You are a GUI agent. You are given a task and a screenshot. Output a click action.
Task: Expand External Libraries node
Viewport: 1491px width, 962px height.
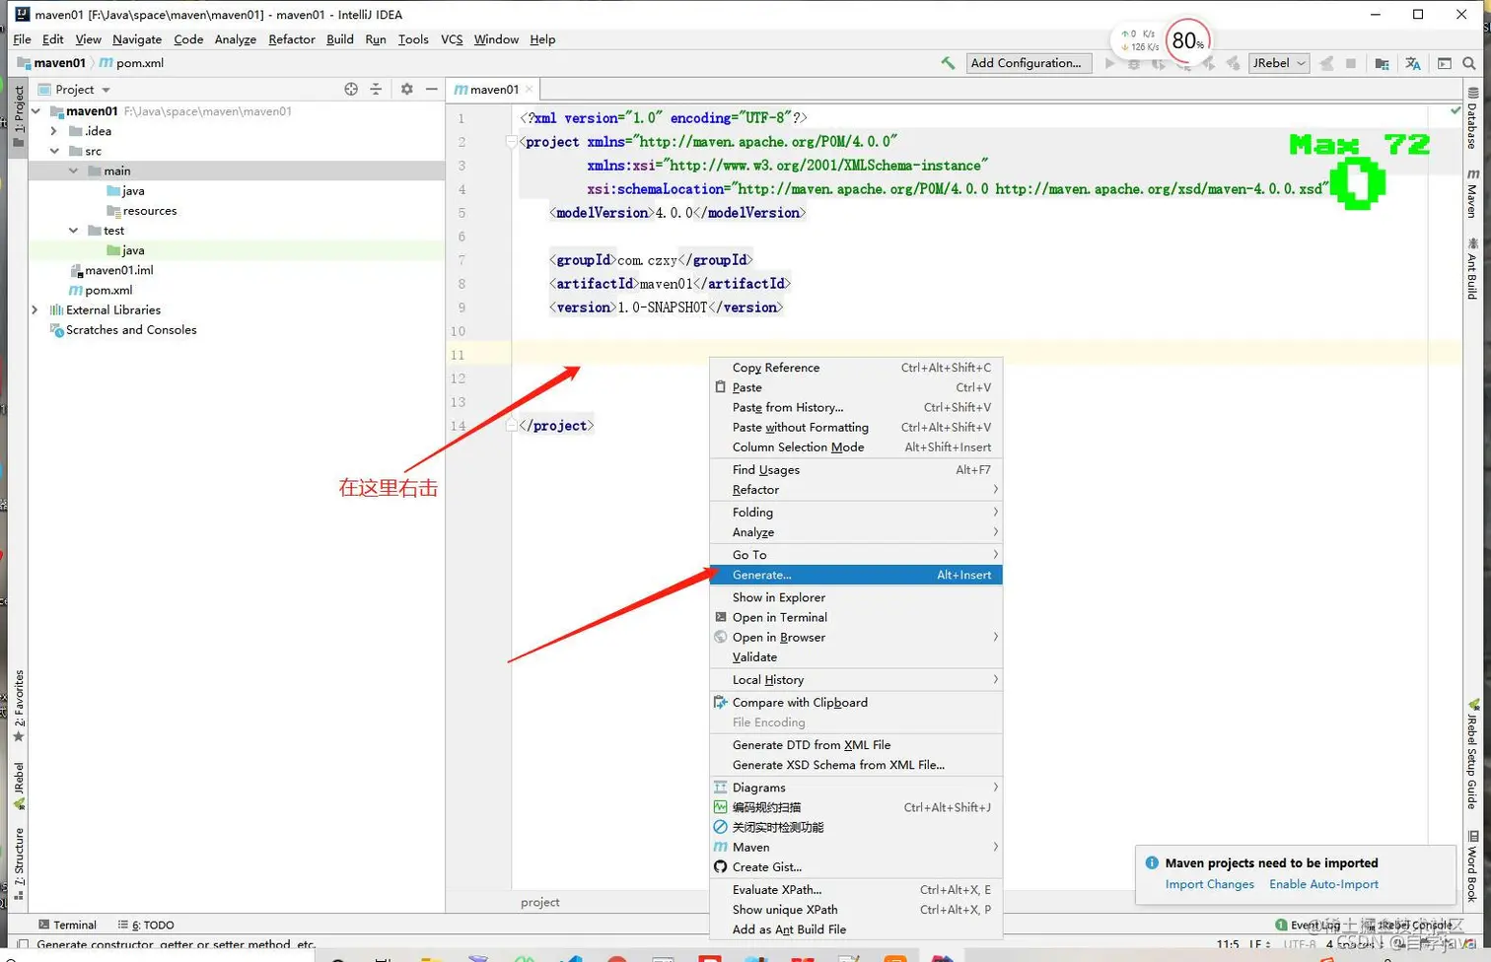click(35, 309)
